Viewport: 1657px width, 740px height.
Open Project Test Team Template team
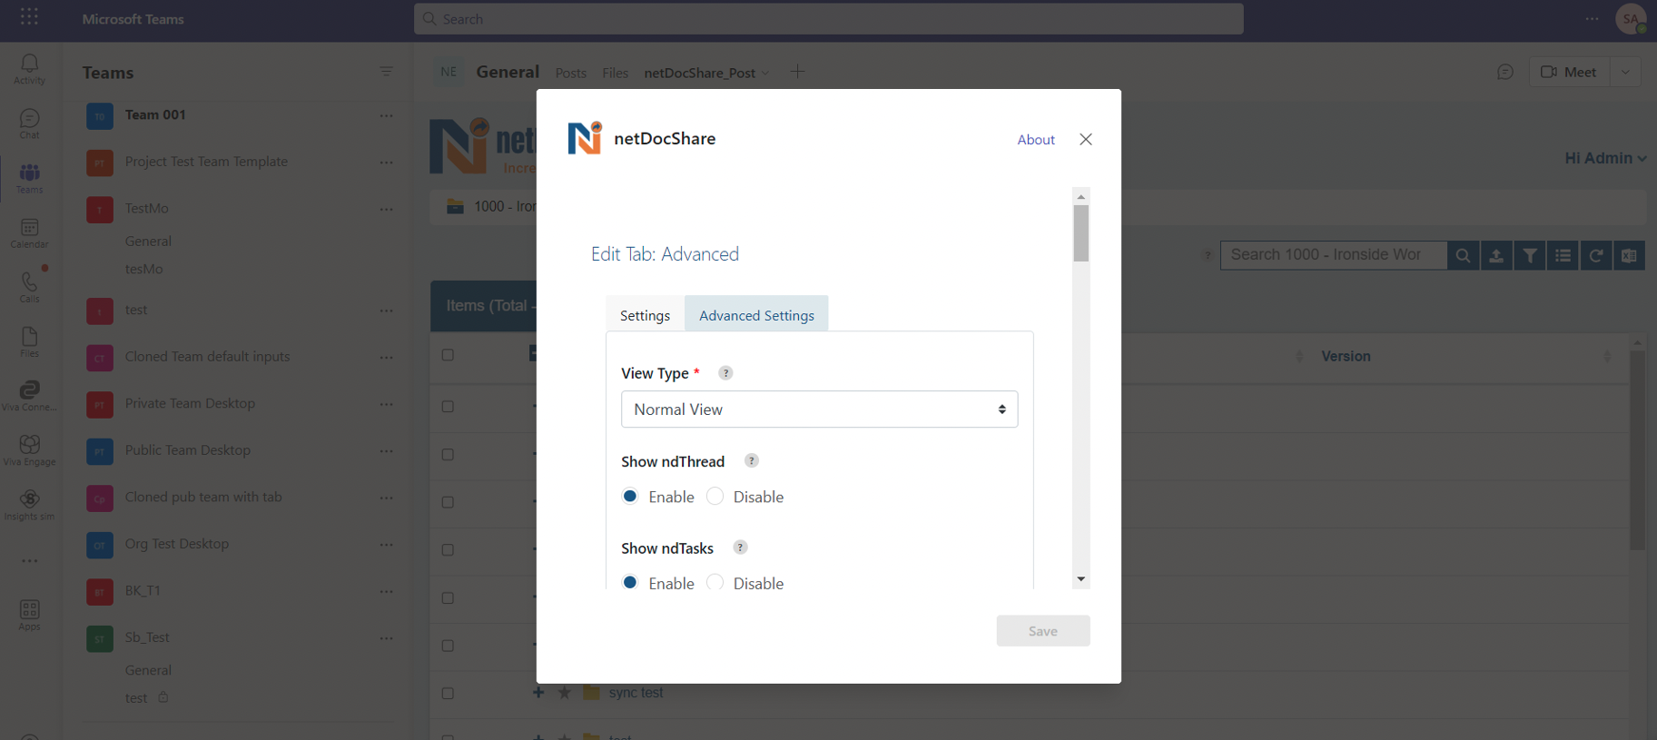[x=206, y=162]
